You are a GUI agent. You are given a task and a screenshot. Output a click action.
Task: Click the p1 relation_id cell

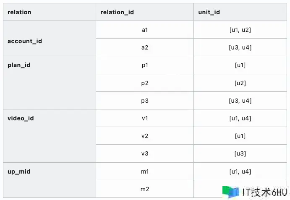145,65
